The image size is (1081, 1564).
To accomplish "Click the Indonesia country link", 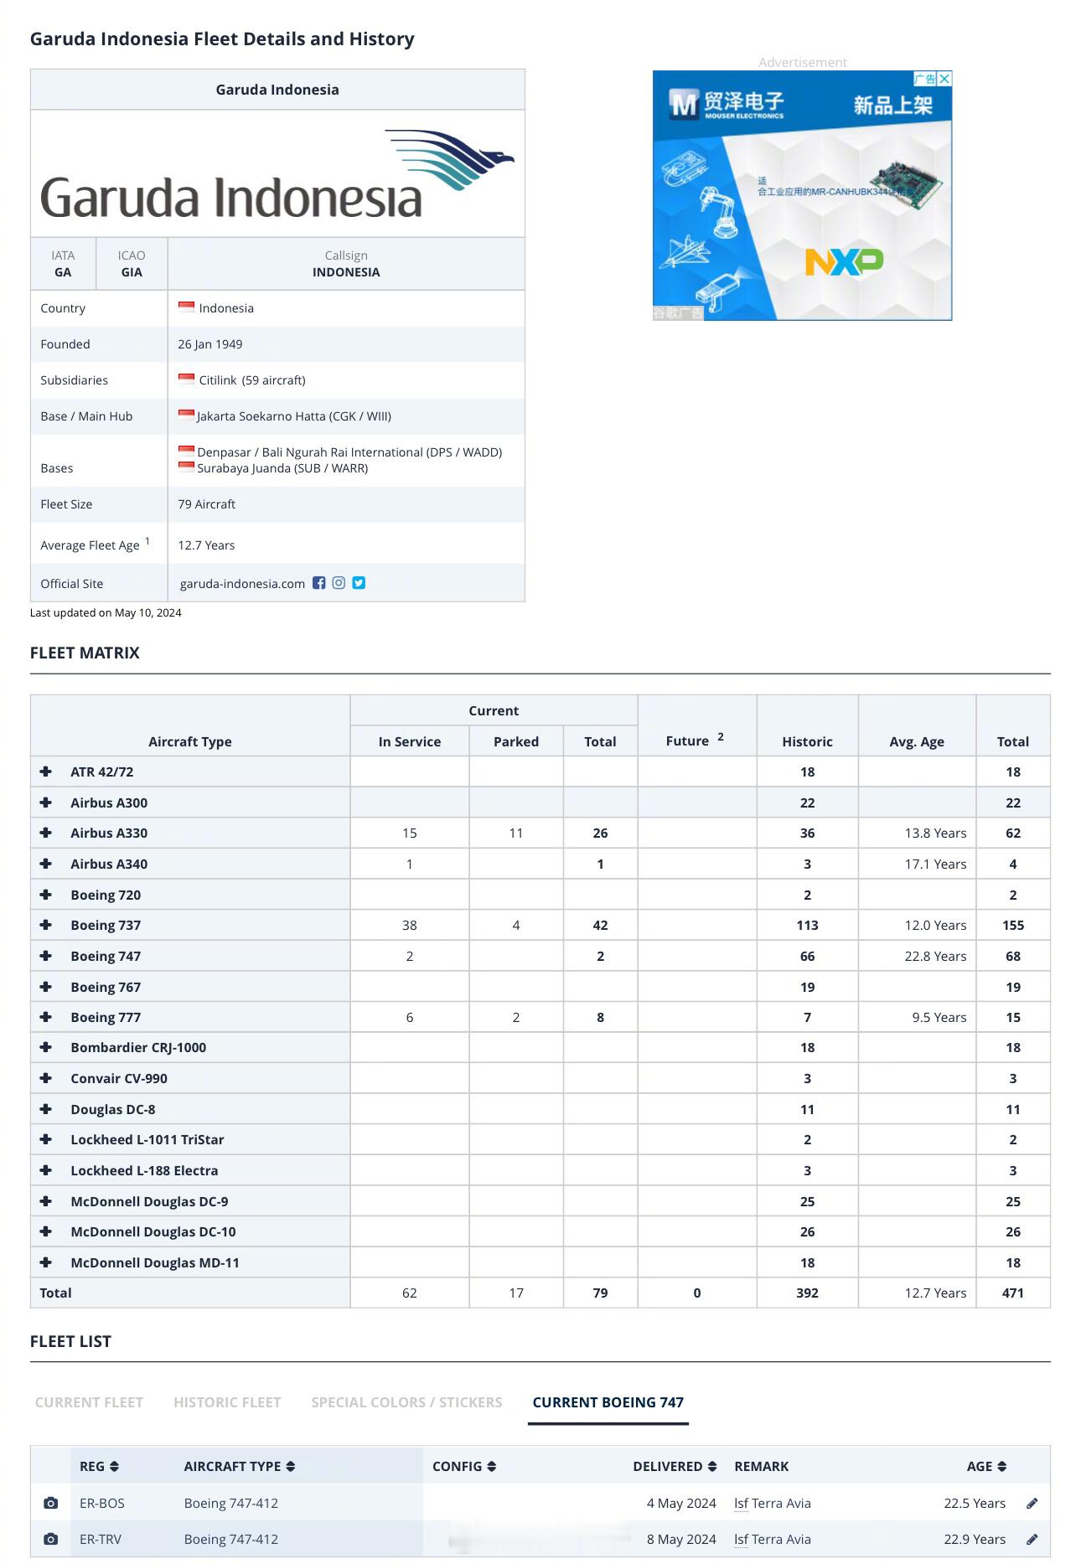I will [226, 308].
